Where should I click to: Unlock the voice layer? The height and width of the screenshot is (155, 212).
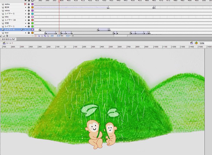(29, 11)
